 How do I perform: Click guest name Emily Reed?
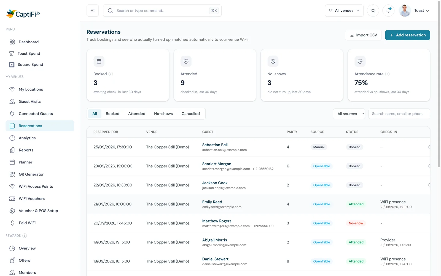pyautogui.click(x=212, y=202)
